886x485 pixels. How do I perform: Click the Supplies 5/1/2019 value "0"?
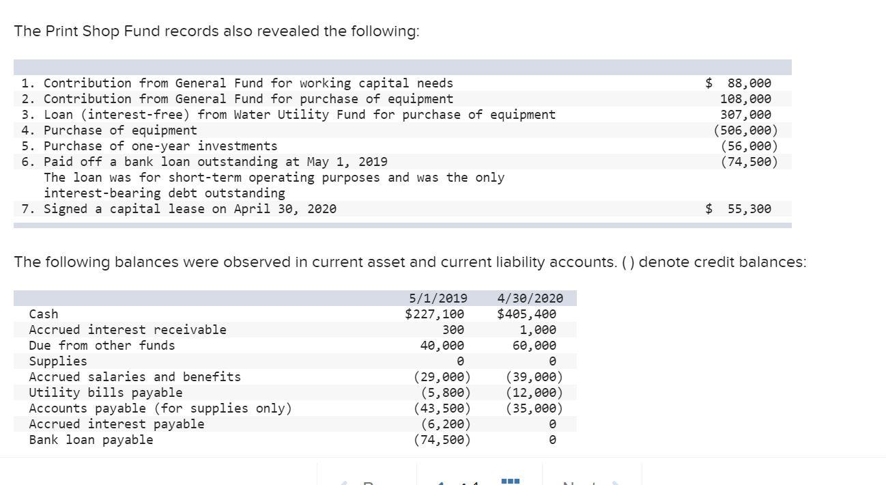click(461, 361)
